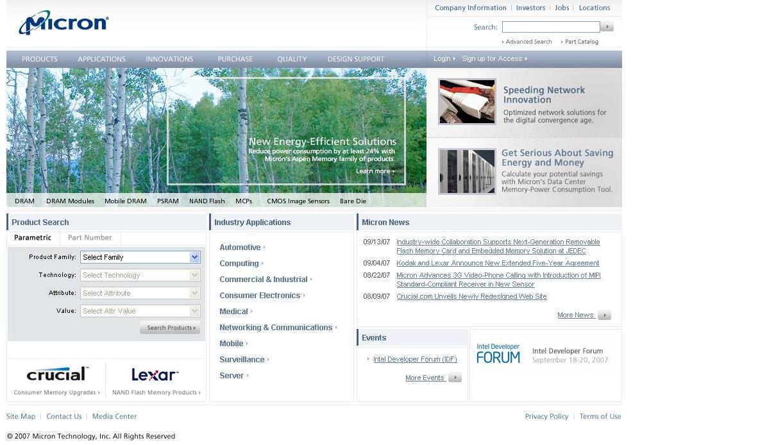760x445 pixels.
Task: Open the data center servers thumbnail
Action: click(467, 172)
